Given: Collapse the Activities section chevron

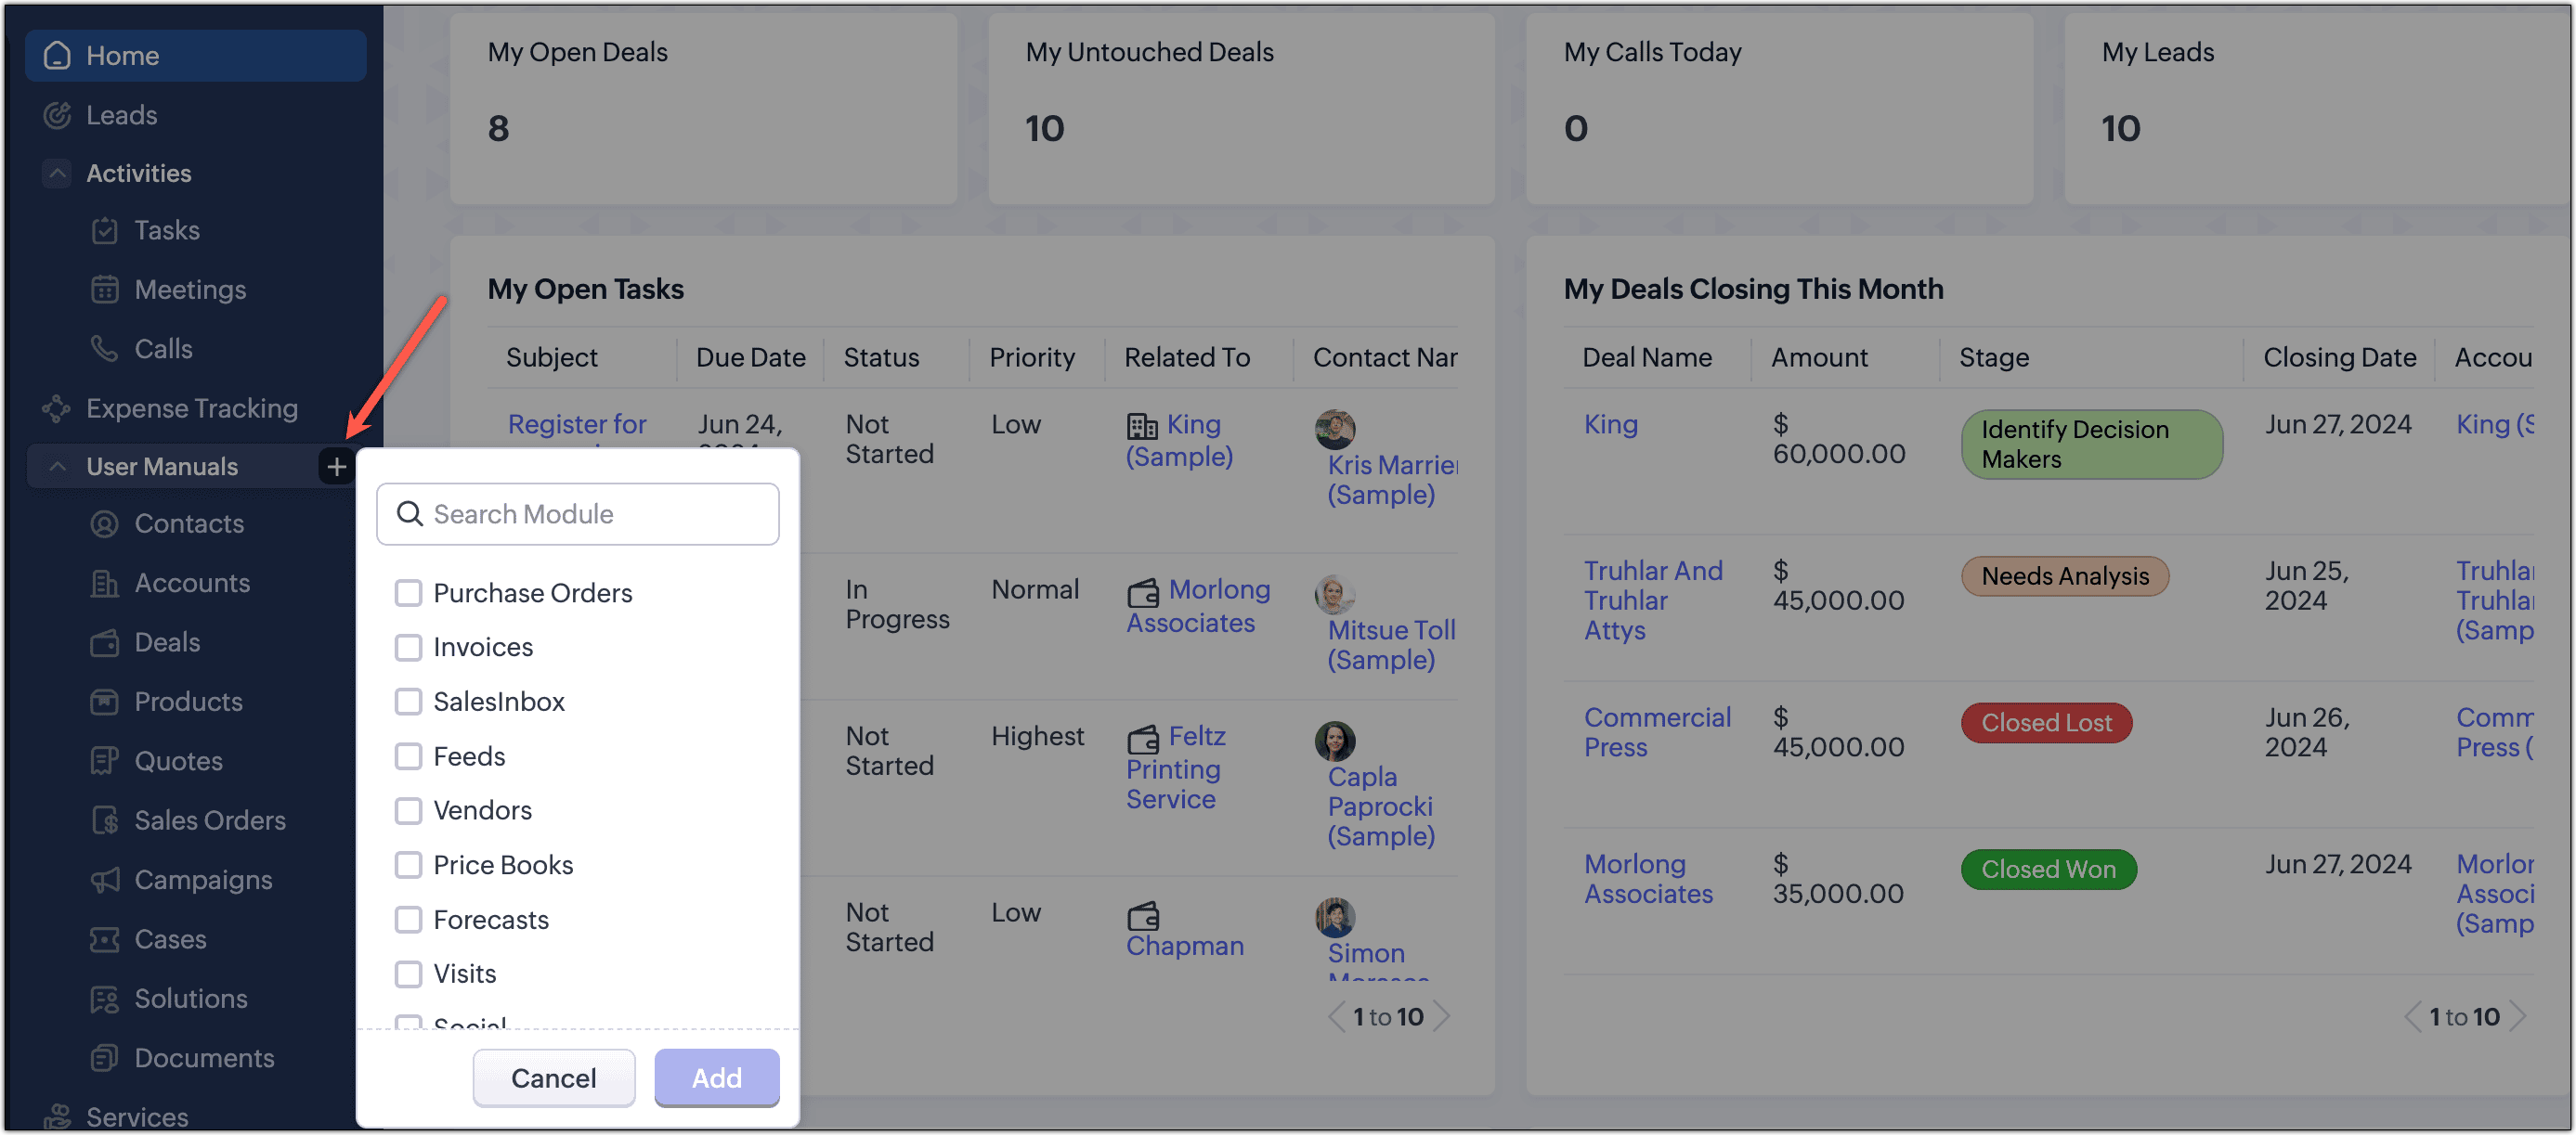Looking at the screenshot, I should click(x=57, y=174).
